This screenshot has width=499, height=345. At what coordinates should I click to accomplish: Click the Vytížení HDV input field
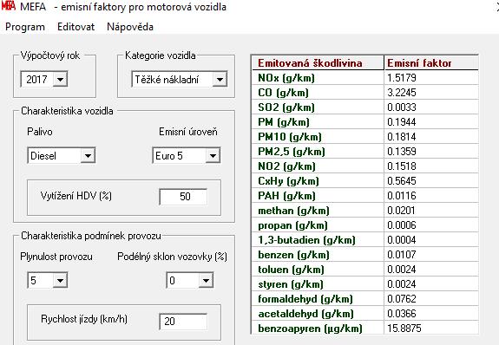point(183,197)
